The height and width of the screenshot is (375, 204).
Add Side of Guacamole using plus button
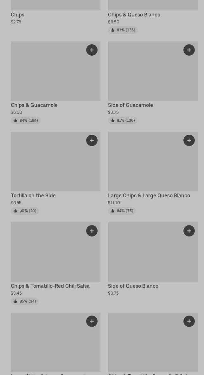coord(189,50)
